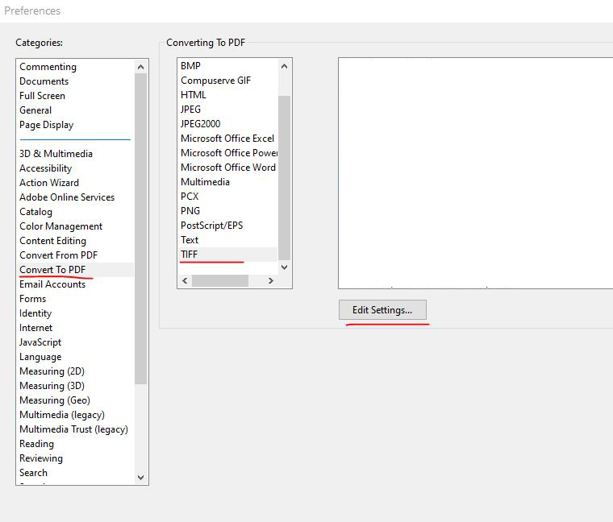Select the Page Display category

pos(46,125)
